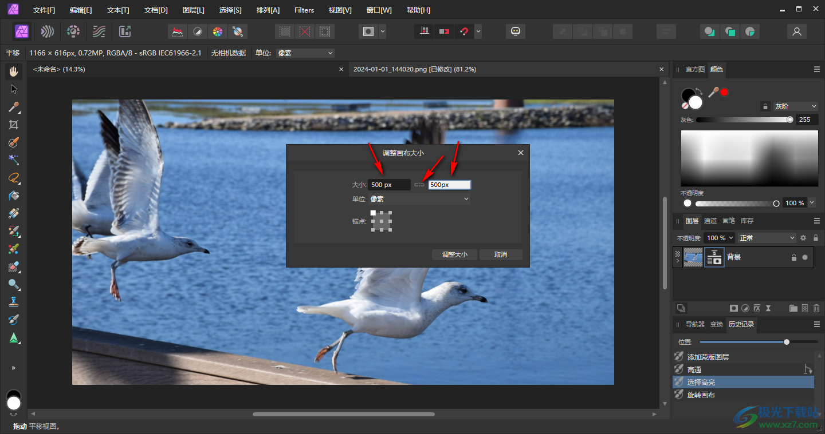This screenshot has width=825, height=434.
Task: Switch to Develop persona
Action: point(73,31)
